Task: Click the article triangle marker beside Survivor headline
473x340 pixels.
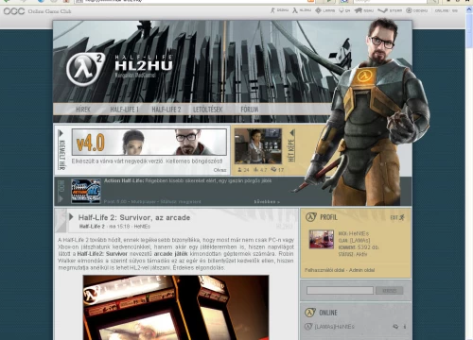Action: coord(71,217)
